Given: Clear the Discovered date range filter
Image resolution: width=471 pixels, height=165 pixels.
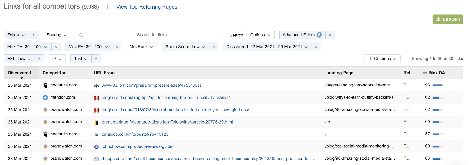Looking at the screenshot, I should [x=316, y=47].
